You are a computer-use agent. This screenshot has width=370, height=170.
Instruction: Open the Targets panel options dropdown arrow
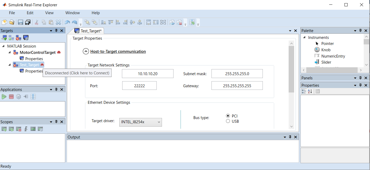[x=51, y=31]
